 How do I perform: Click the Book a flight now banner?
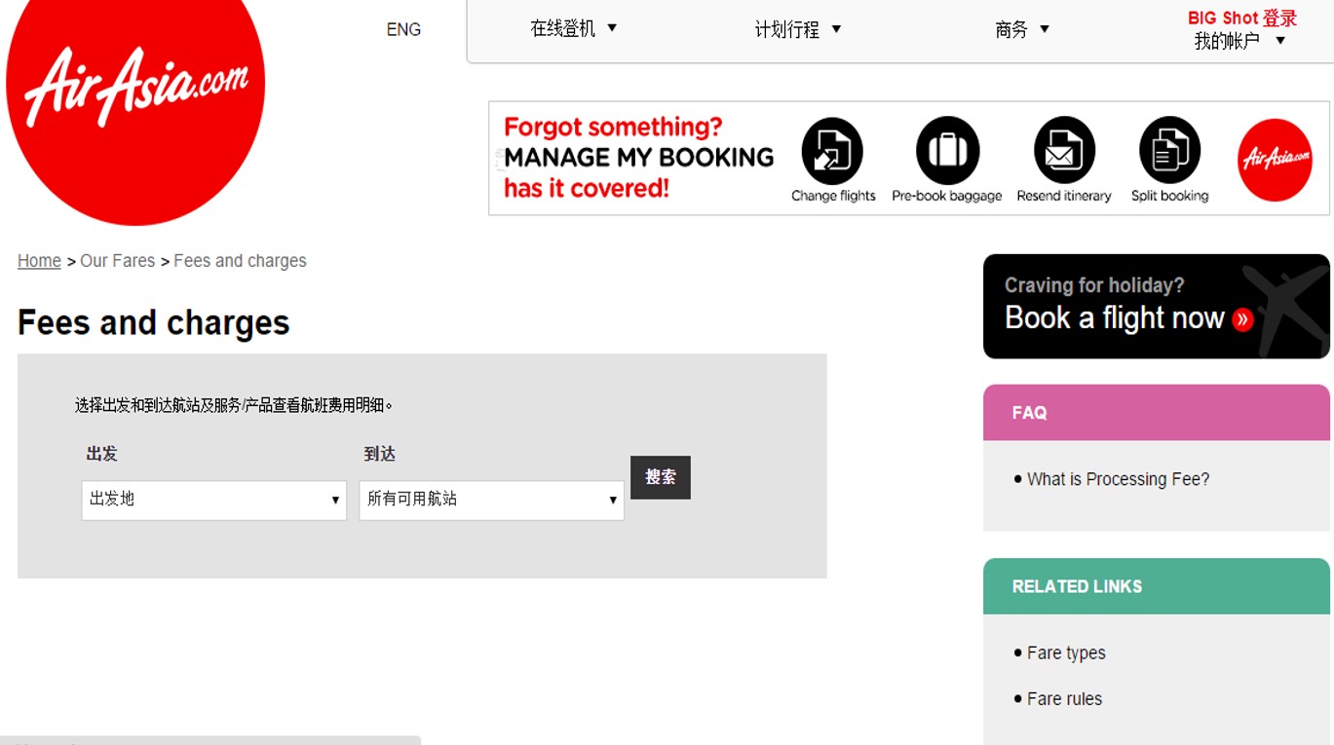tap(1157, 306)
